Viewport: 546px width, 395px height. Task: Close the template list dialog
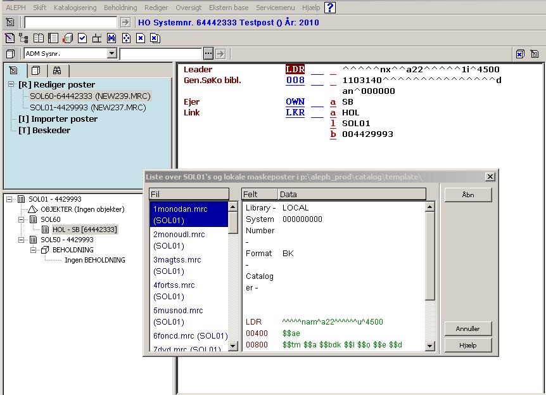pos(489,176)
